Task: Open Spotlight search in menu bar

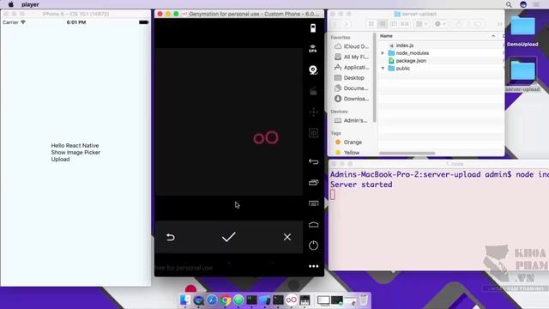Action: (509, 4)
